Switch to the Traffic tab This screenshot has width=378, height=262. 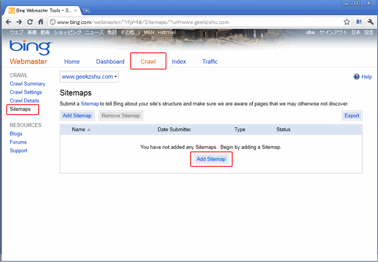tap(210, 62)
